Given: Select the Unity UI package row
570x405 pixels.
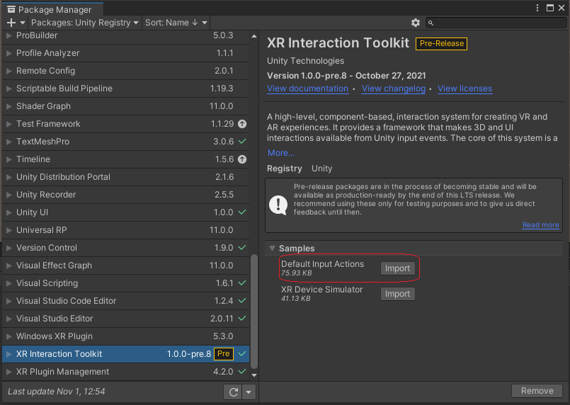Looking at the screenshot, I should click(x=126, y=212).
